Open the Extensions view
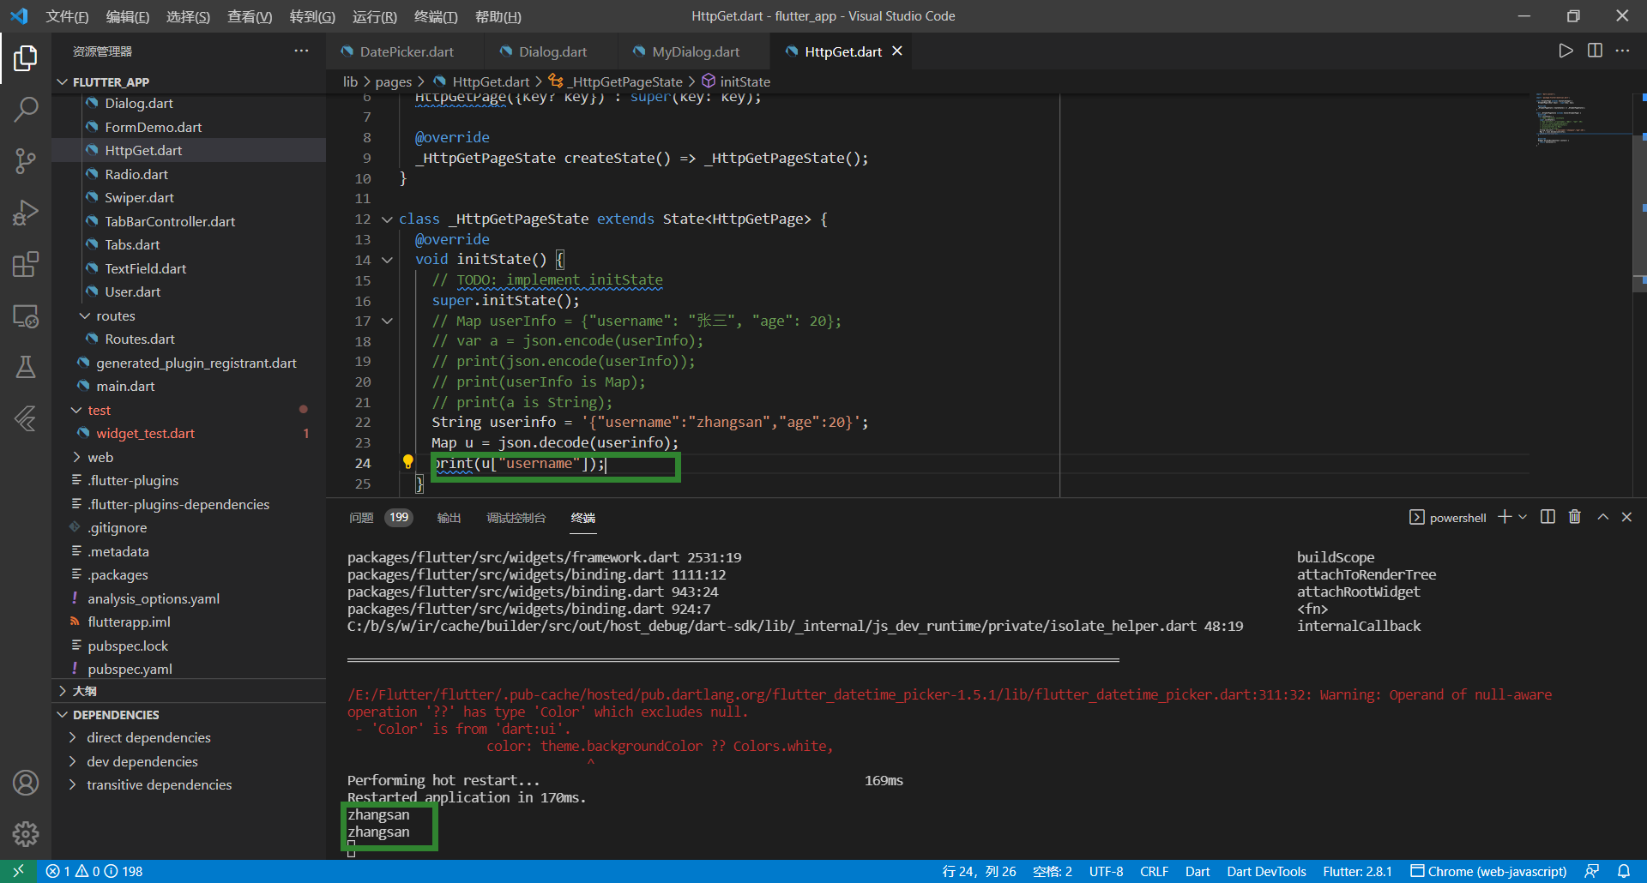1647x883 pixels. 26,264
